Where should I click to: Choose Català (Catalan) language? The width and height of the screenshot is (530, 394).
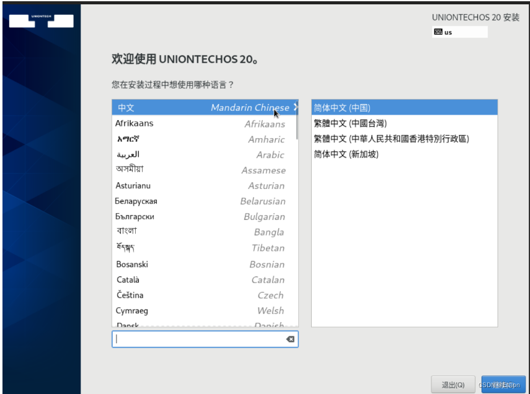click(205, 280)
